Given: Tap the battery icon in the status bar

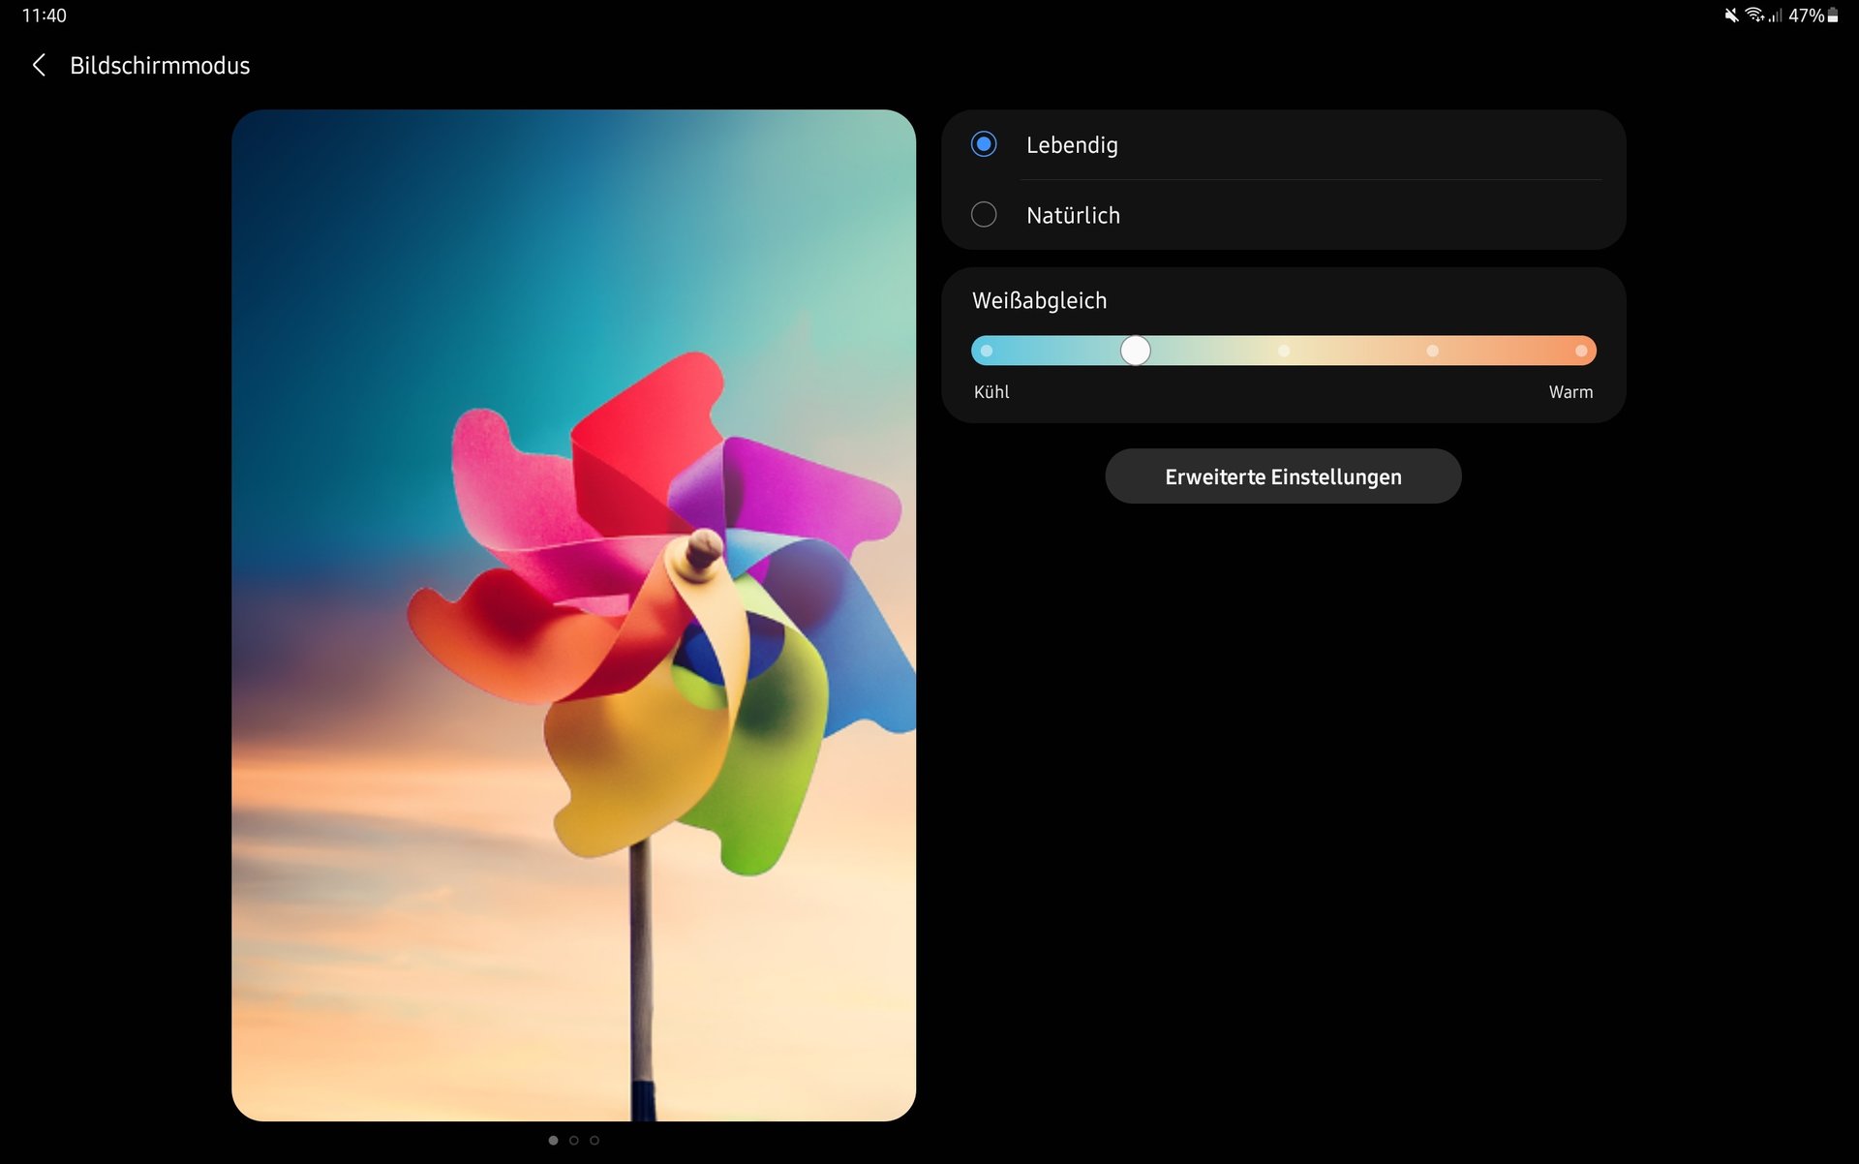Looking at the screenshot, I should click(1833, 15).
